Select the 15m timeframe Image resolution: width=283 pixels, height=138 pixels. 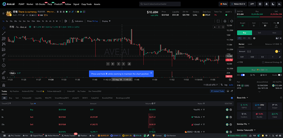tap(33, 21)
